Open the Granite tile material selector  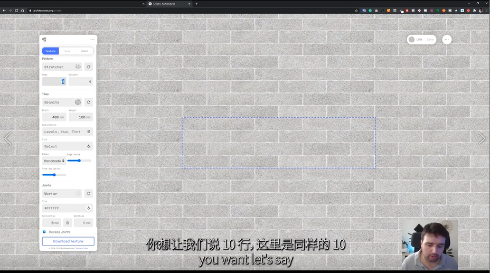(62, 102)
